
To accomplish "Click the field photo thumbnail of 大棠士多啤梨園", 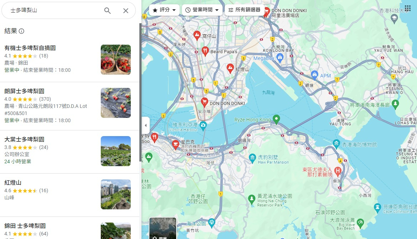I will click(116, 151).
